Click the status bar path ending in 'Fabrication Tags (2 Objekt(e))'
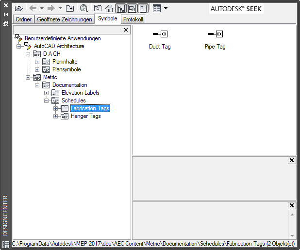300x250 pixels. click(153, 244)
